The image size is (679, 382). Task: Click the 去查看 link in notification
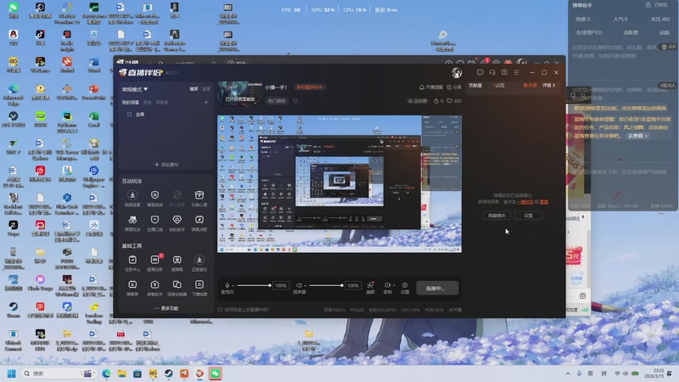coord(637,136)
